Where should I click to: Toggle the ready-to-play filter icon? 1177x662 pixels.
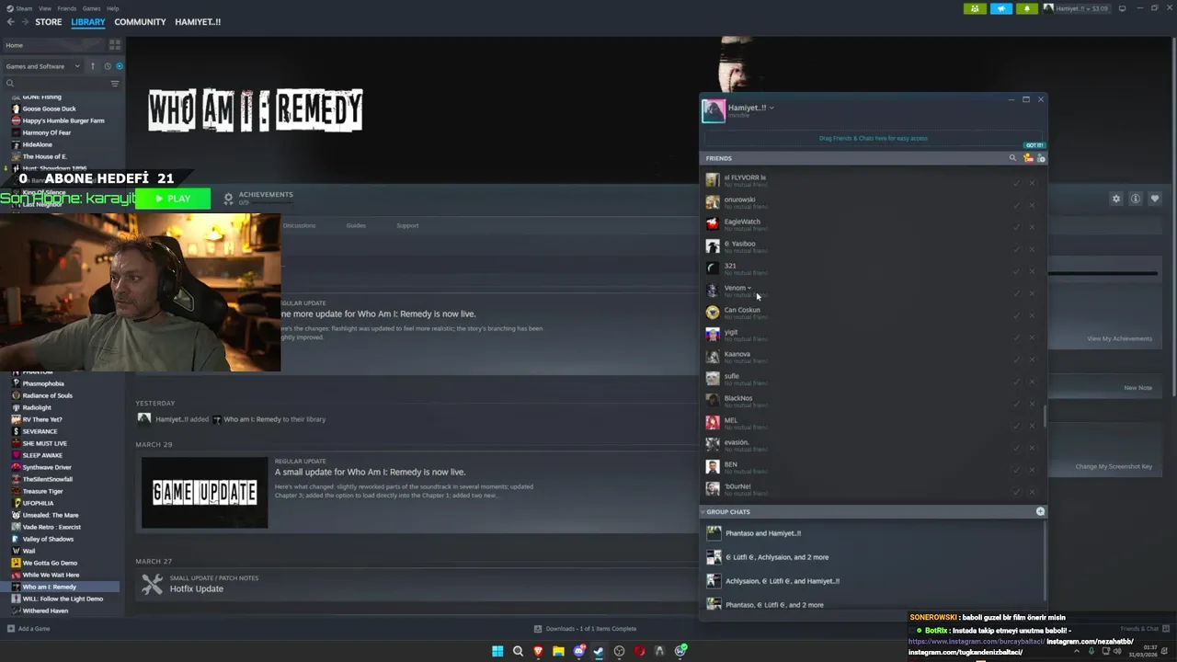pos(120,66)
